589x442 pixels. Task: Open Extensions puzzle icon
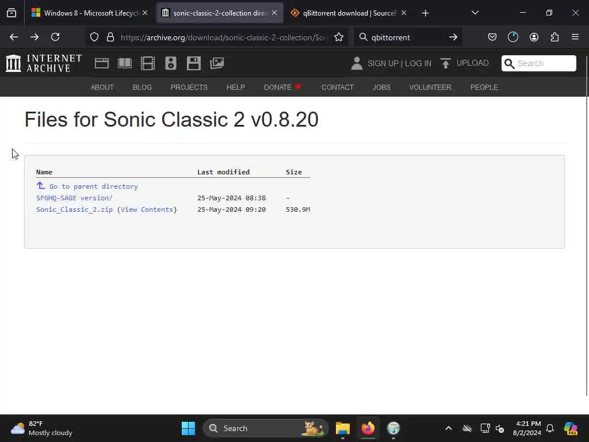554,37
